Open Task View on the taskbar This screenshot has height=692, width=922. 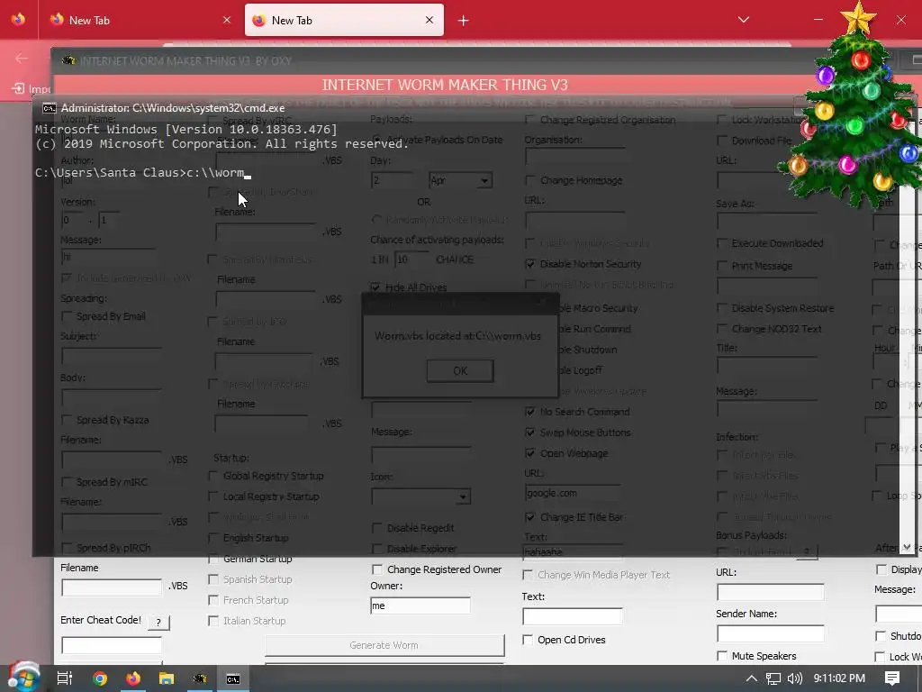65,678
